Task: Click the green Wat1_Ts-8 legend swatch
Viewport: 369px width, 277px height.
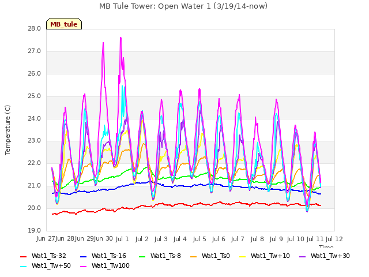Action: (x=142, y=256)
